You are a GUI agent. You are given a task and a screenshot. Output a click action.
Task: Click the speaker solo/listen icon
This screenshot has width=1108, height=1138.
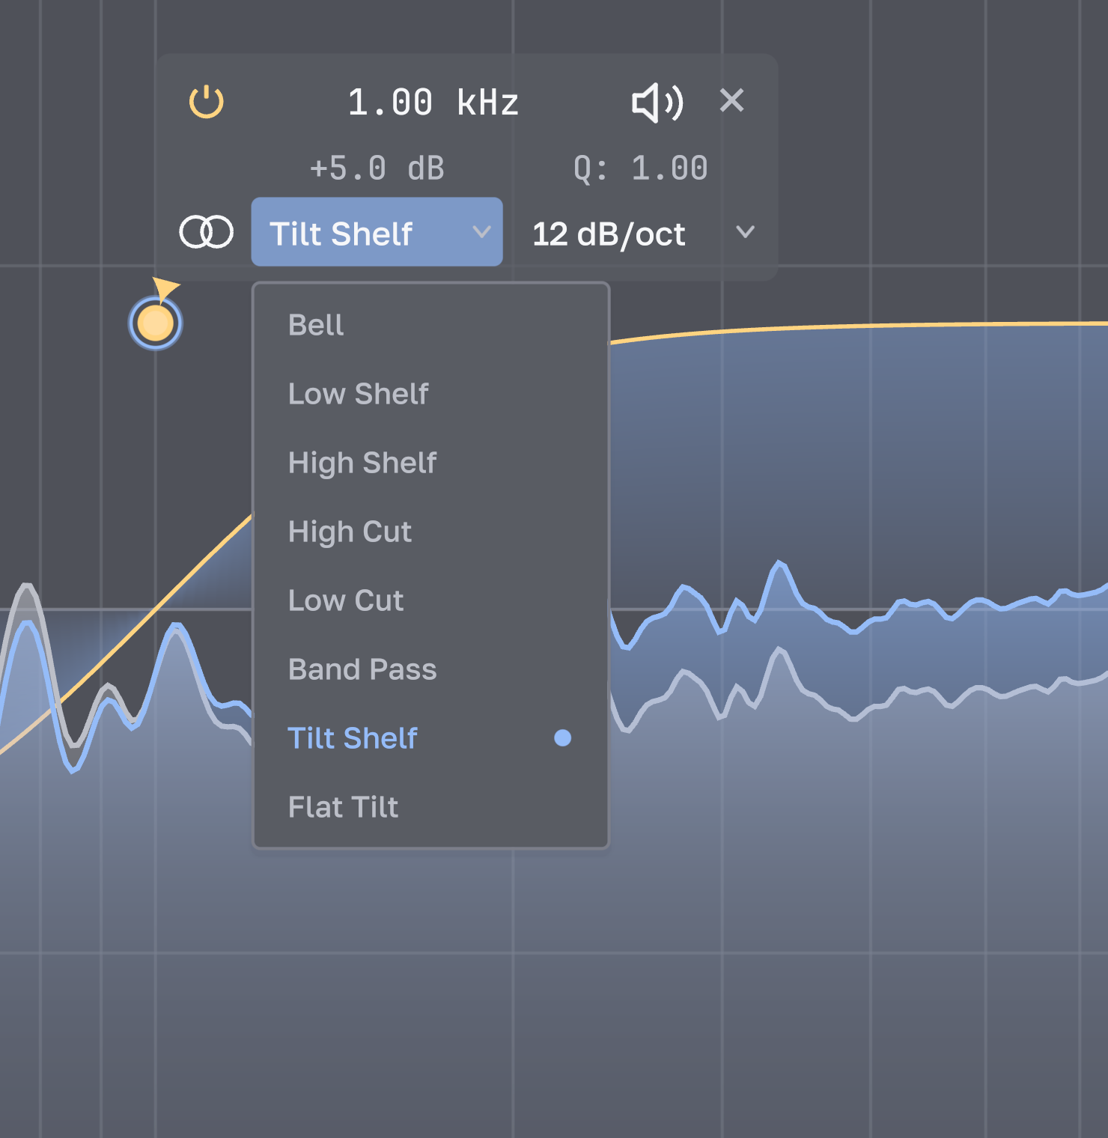click(x=657, y=102)
